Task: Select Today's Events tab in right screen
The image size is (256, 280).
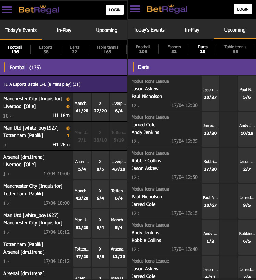Action: (149, 29)
